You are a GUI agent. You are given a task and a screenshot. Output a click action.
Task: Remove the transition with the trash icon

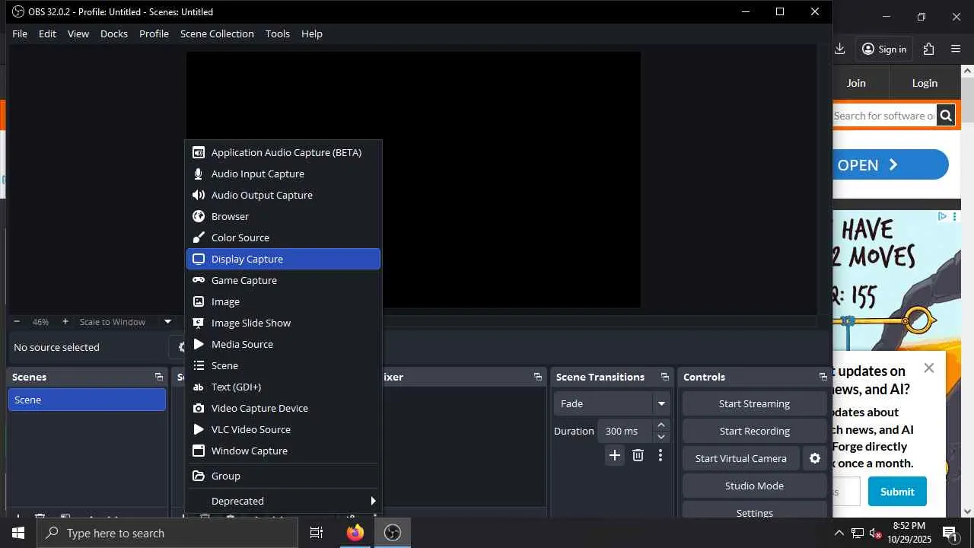[x=638, y=455]
